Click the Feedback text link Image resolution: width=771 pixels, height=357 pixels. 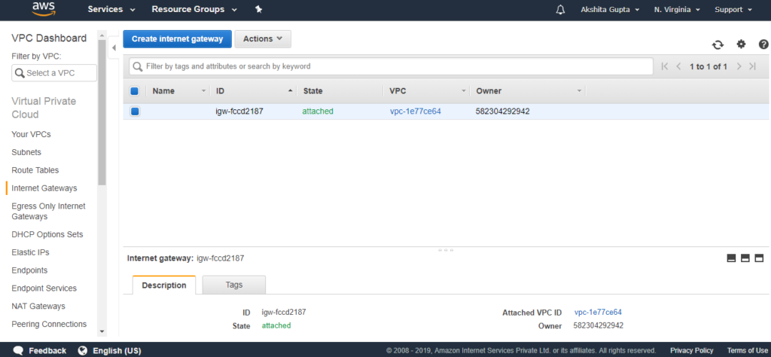[x=47, y=351]
